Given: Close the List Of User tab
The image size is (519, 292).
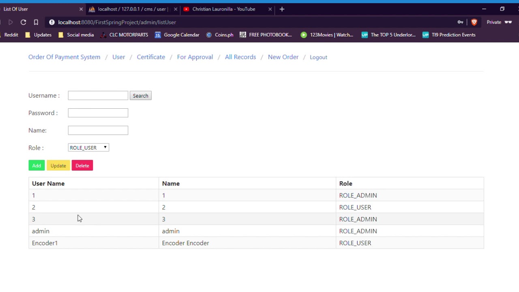Looking at the screenshot, I should (x=81, y=9).
